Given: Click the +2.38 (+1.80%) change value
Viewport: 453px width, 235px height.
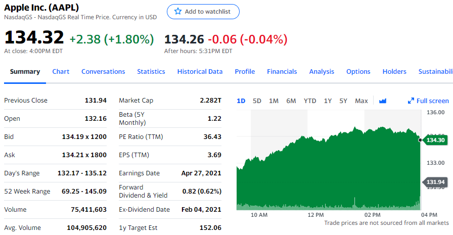Looking at the screenshot, I should click(112, 39).
